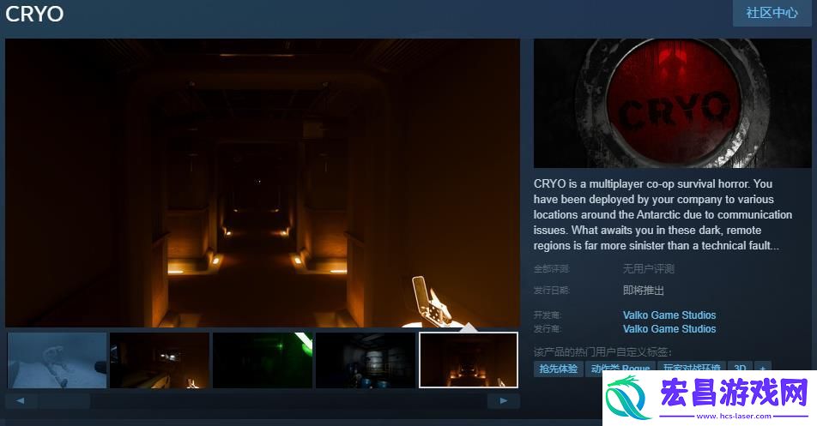This screenshot has height=426, width=817.
Task: Click the CRYO game title text
Action: pyautogui.click(x=34, y=14)
